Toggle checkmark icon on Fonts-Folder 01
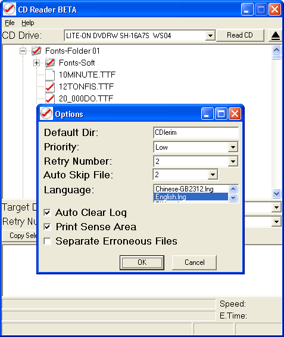Screen dimensions: 284x337 36,51
